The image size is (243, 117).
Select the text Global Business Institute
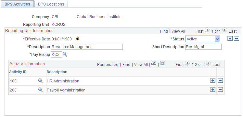[x=99, y=17]
